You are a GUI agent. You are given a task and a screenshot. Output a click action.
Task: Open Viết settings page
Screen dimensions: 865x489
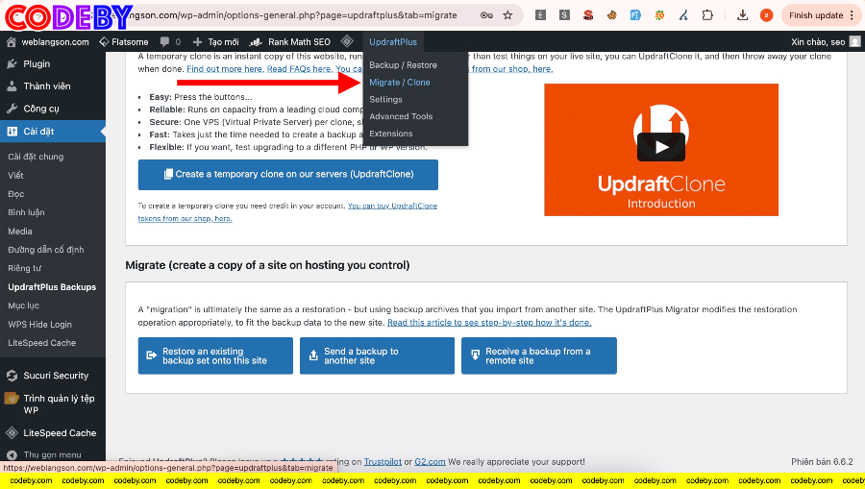click(x=15, y=175)
